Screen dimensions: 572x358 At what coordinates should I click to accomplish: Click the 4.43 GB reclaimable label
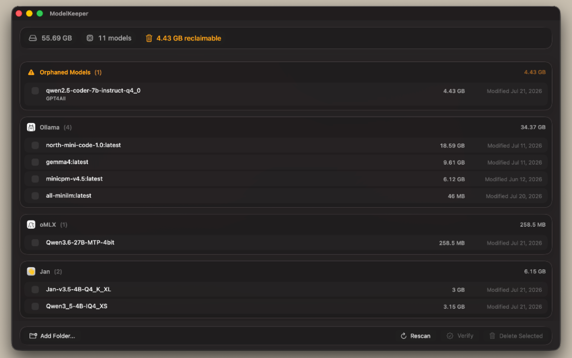(x=189, y=38)
